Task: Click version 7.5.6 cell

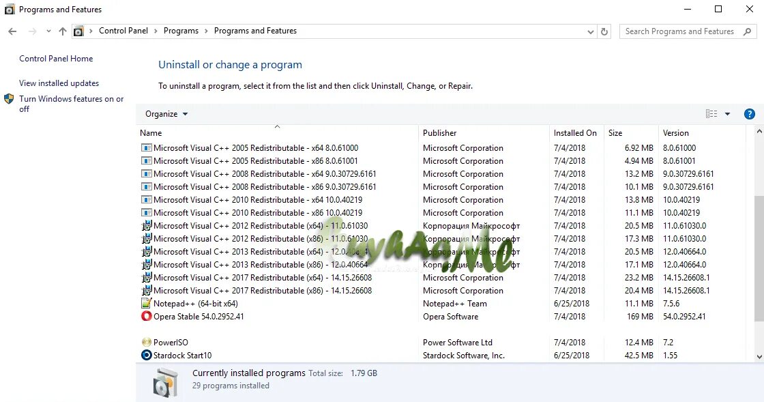Action: point(671,304)
